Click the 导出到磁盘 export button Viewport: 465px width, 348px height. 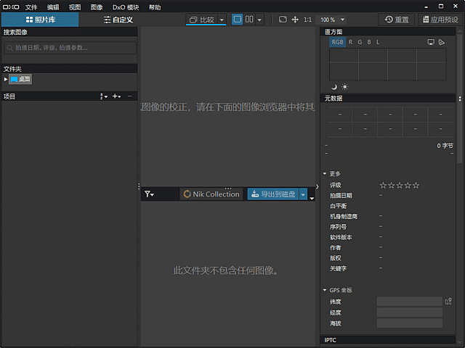[x=272, y=194]
